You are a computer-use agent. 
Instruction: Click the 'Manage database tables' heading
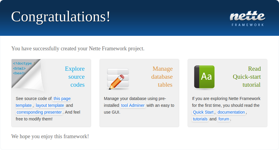point(162,77)
